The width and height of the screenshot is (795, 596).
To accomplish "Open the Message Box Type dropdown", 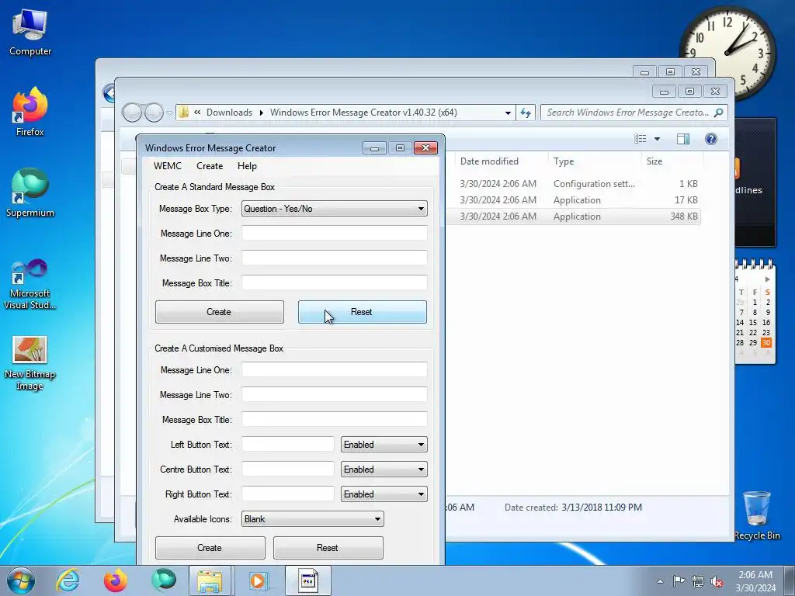I will click(x=334, y=209).
